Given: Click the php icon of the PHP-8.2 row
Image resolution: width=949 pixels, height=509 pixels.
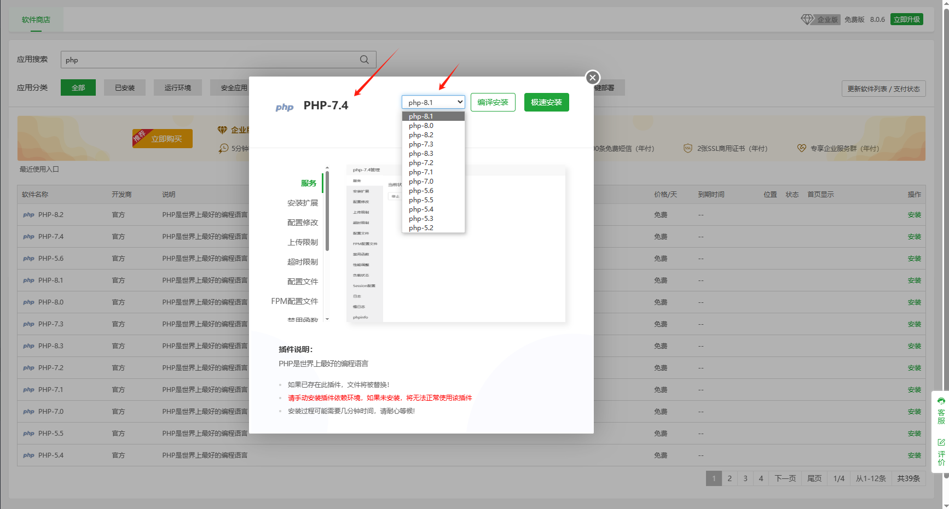Looking at the screenshot, I should (28, 215).
